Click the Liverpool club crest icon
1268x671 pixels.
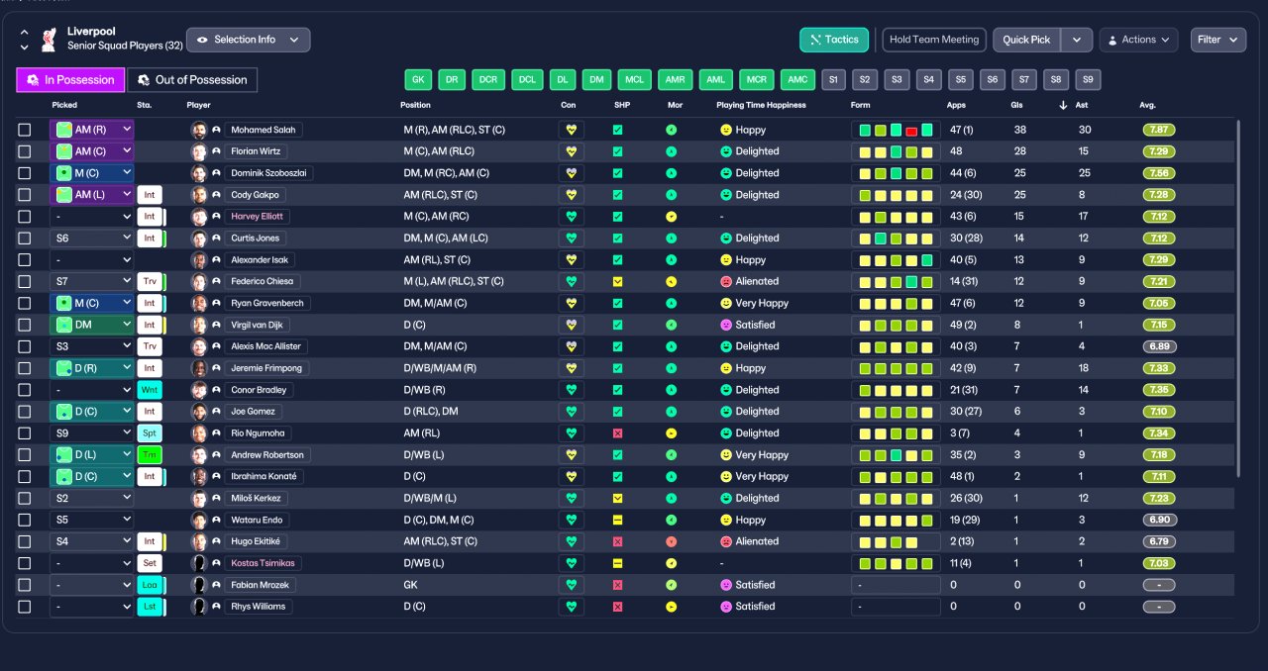tap(48, 40)
